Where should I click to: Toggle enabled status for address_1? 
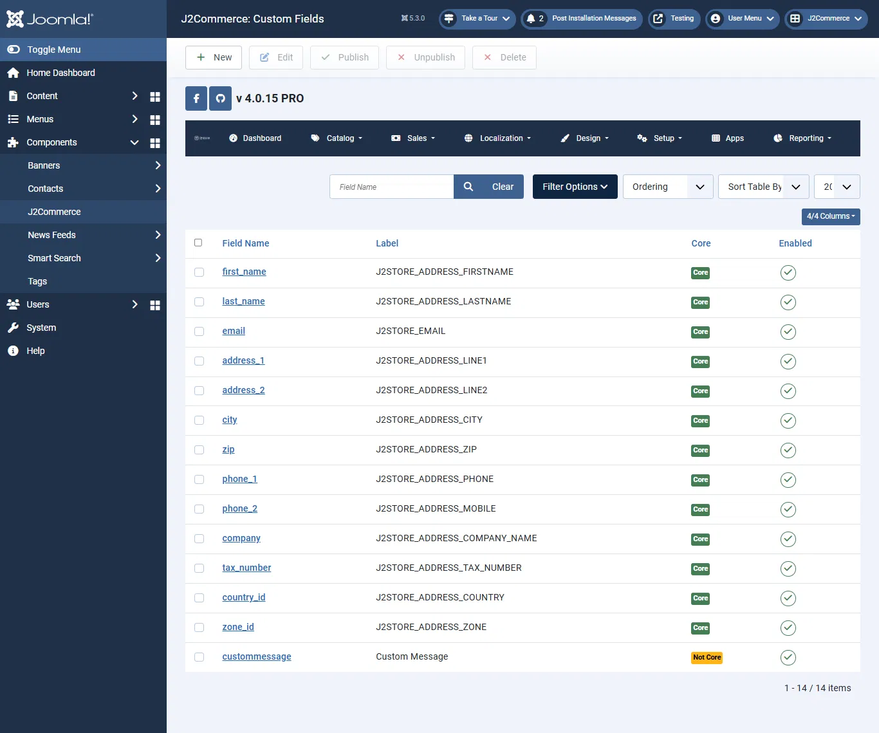(788, 362)
